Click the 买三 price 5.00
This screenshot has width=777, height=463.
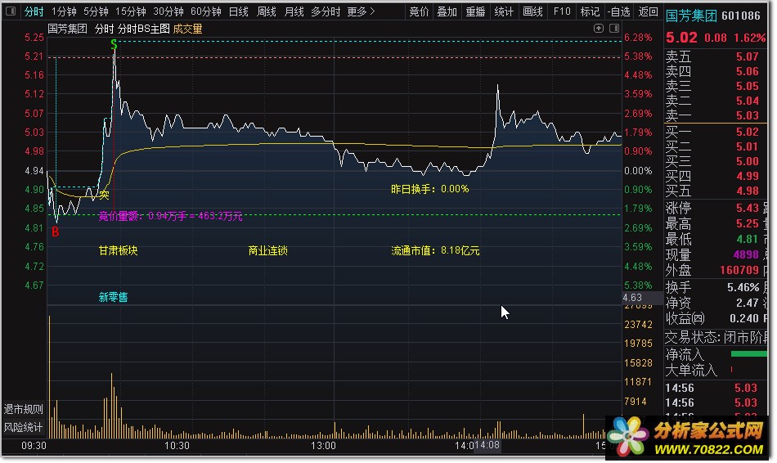(748, 162)
